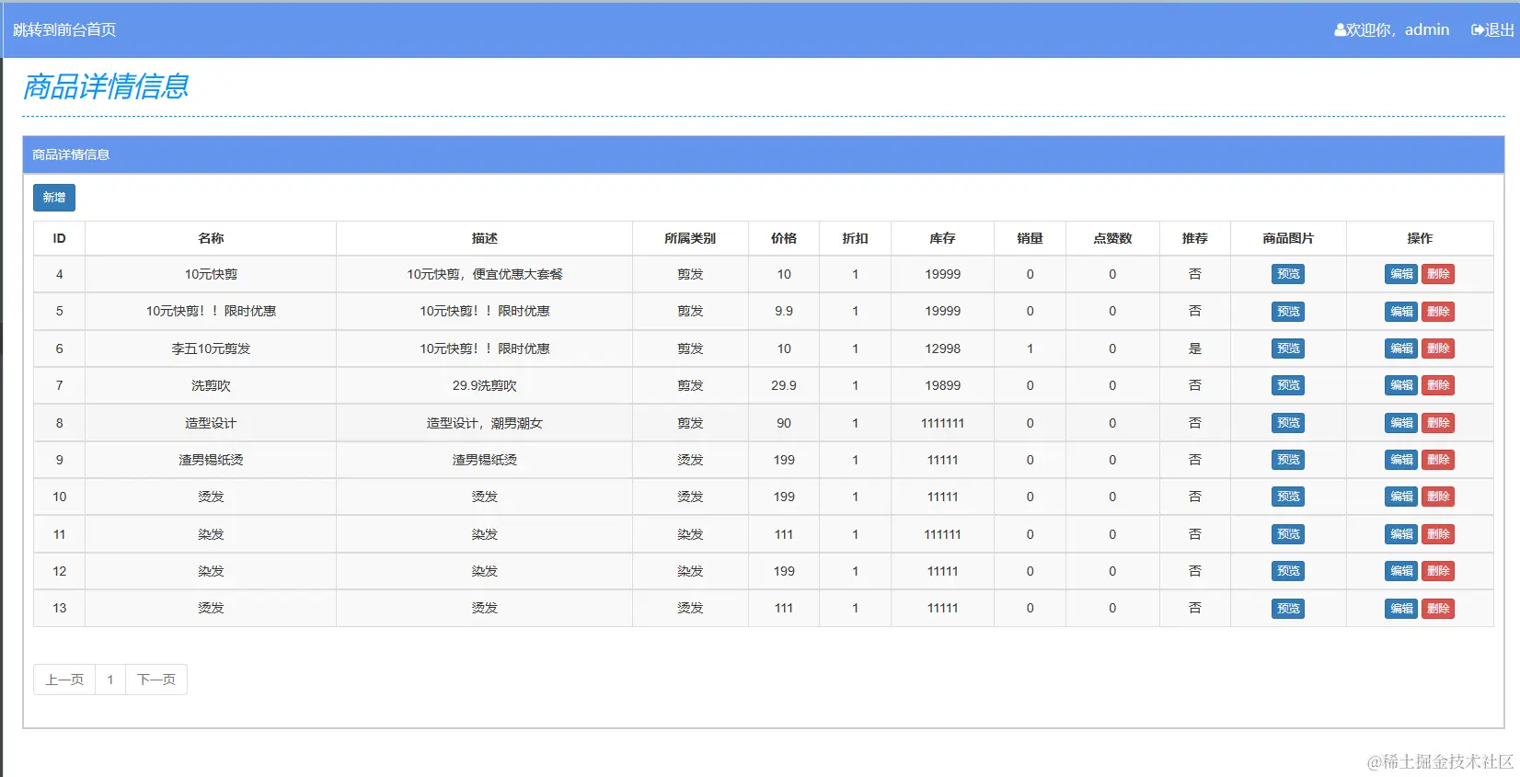
Task: Click the 造型设计，潮男潮女 description cell
Action: click(485, 423)
